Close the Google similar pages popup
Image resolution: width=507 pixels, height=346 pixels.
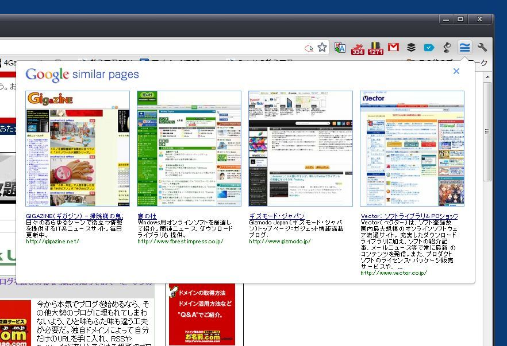(x=456, y=71)
